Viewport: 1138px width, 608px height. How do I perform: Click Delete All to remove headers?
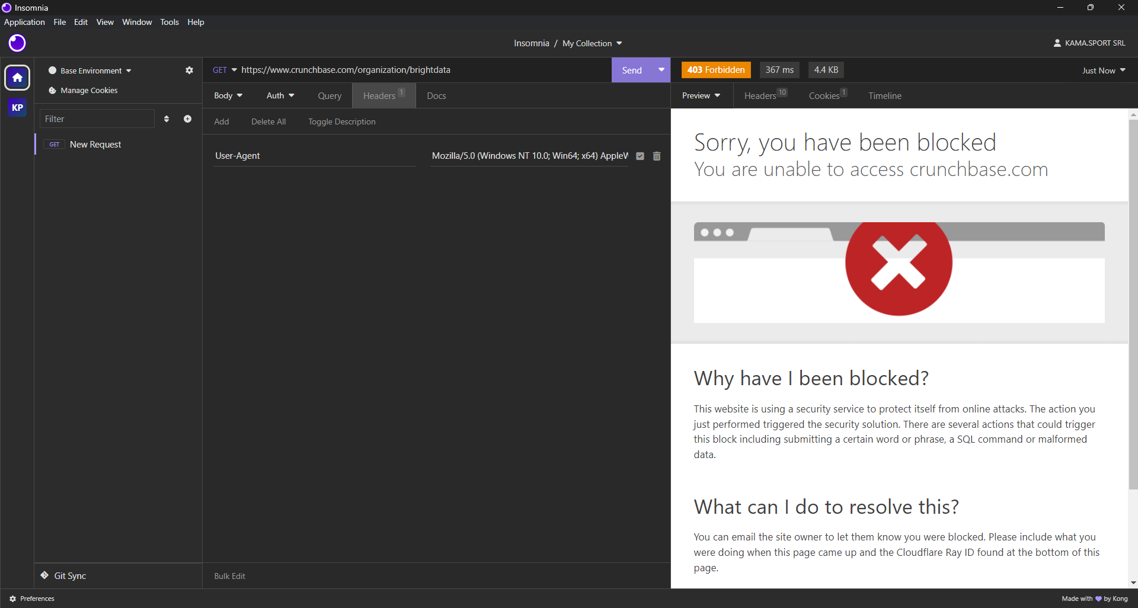tap(268, 121)
